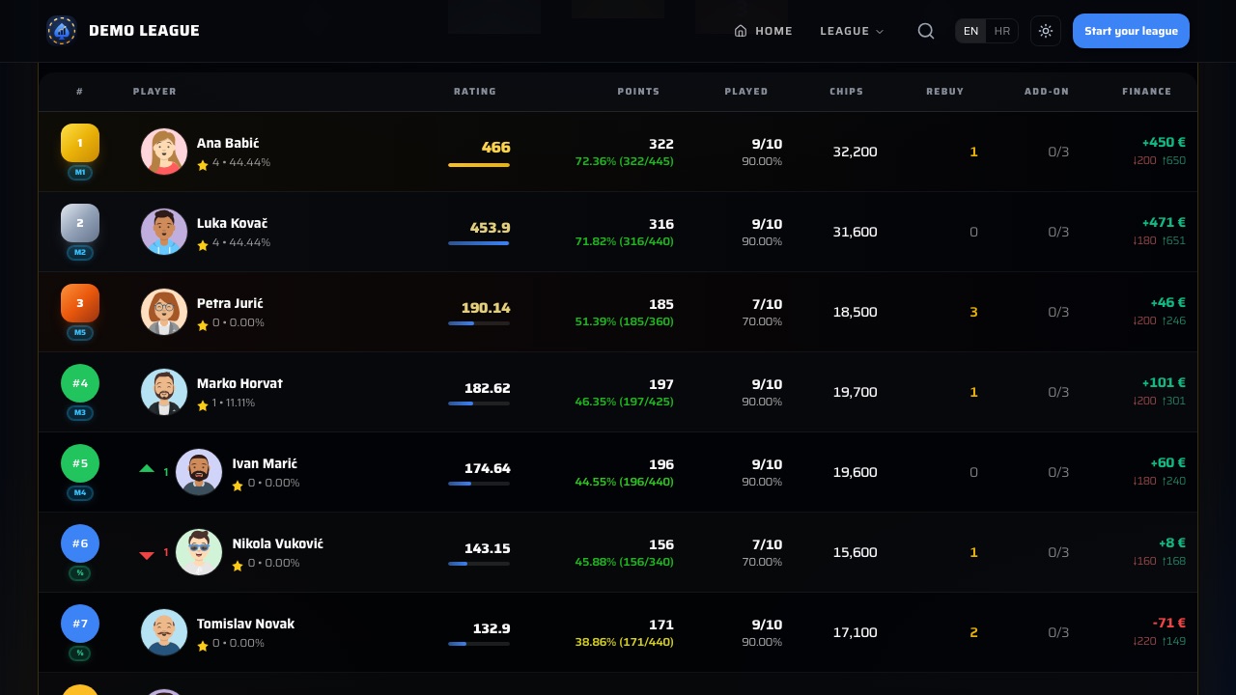Click the red down arrow beside Nikola Vuković

147,556
